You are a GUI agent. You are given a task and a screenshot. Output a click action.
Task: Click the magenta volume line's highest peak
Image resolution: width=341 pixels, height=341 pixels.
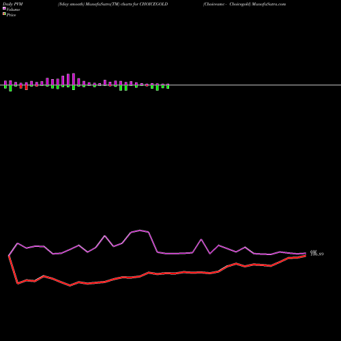pos(140,231)
